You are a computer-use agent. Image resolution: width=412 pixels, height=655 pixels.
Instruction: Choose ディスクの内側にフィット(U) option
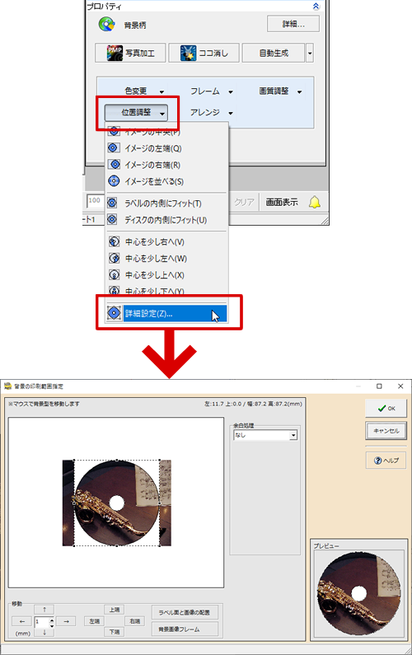(166, 220)
